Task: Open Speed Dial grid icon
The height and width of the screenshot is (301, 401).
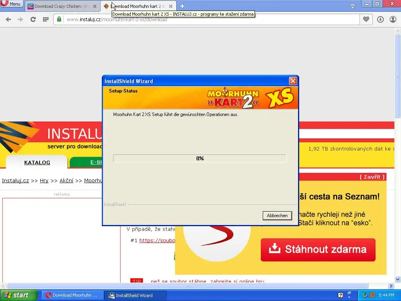Action: click(45, 20)
